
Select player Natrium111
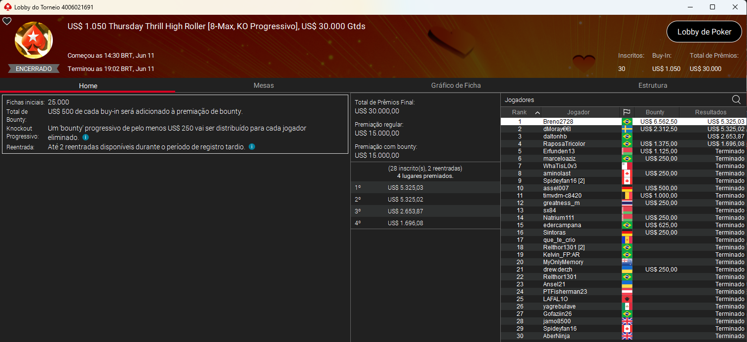pyautogui.click(x=623, y=217)
